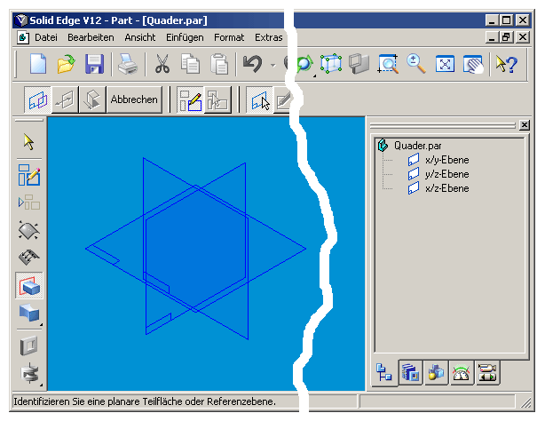Switch to the sensors gauge tab

(x=462, y=373)
